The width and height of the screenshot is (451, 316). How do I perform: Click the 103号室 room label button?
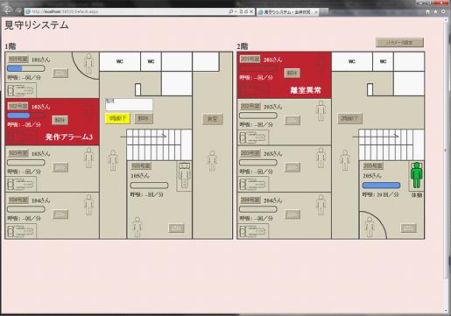tap(18, 153)
